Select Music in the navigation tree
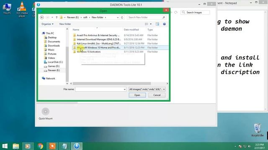The height and width of the screenshot is (150, 268). 51,50
